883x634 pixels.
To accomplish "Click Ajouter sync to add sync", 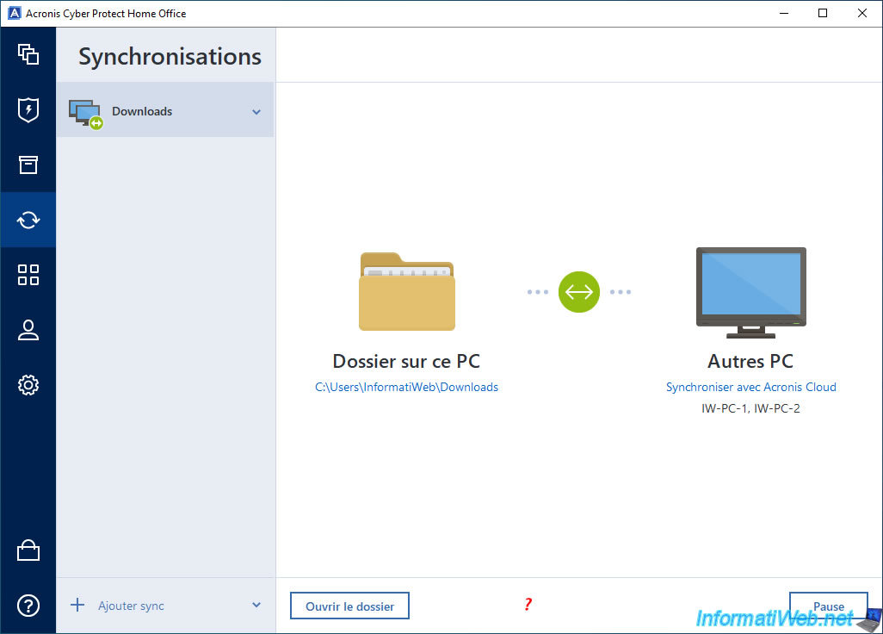I will [130, 606].
